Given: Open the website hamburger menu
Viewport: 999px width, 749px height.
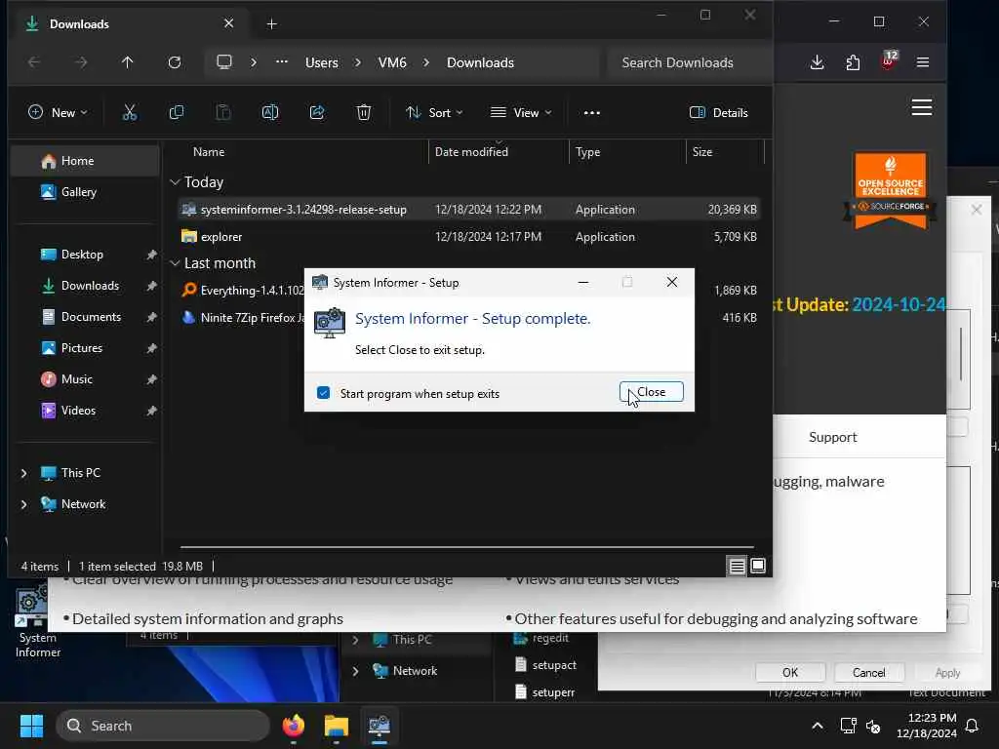Looking at the screenshot, I should click(922, 107).
